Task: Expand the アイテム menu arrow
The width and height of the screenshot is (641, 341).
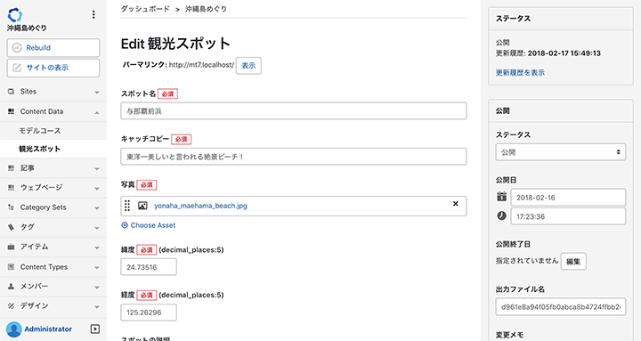Action: 97,248
